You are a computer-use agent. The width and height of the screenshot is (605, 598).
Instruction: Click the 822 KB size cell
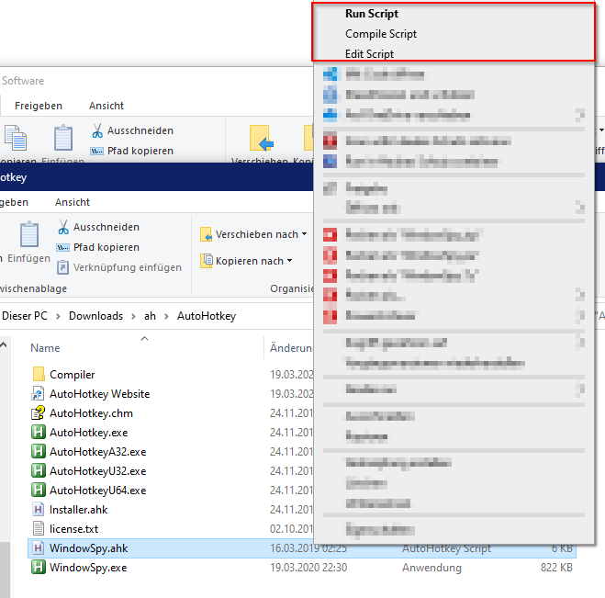556,568
